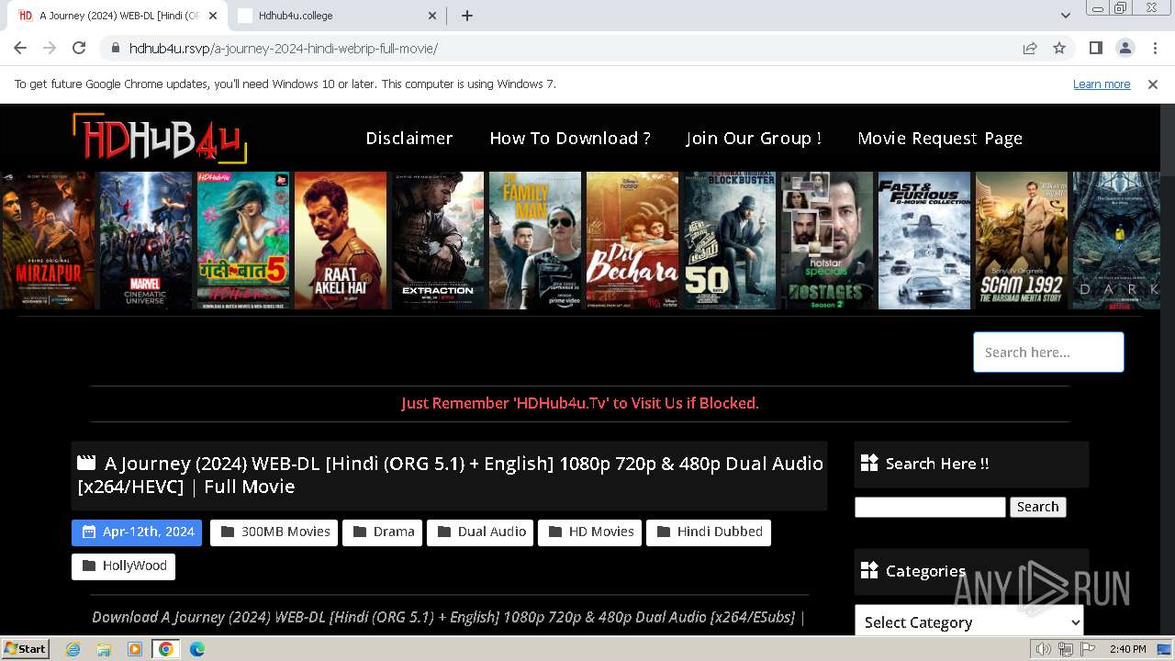Open the Learn more link

pyautogui.click(x=1102, y=84)
